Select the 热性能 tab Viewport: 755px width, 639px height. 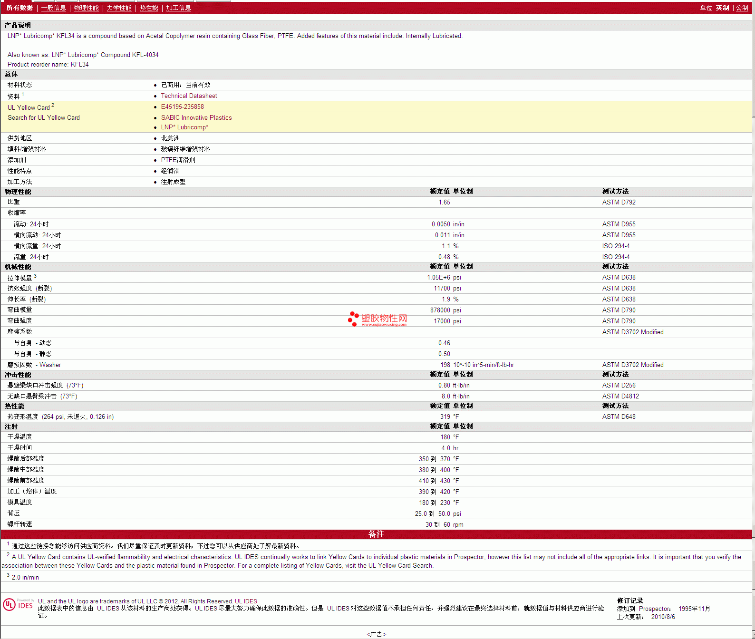tap(149, 8)
